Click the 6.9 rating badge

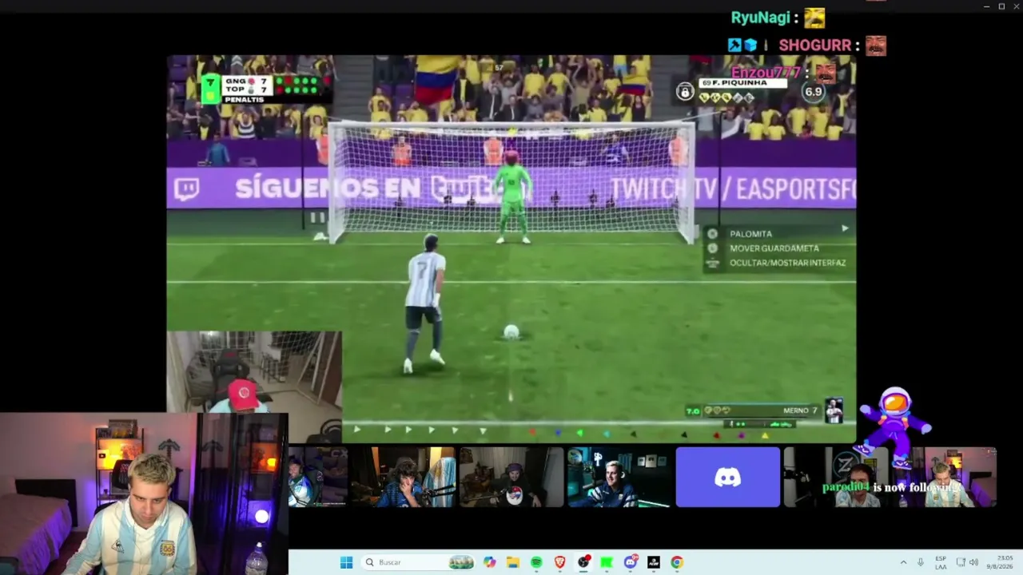[x=813, y=91]
